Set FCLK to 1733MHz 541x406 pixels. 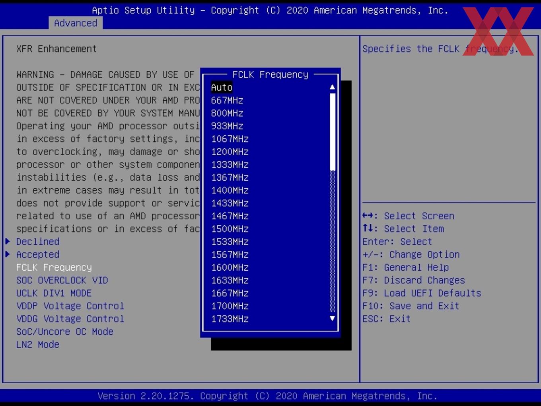point(230,319)
